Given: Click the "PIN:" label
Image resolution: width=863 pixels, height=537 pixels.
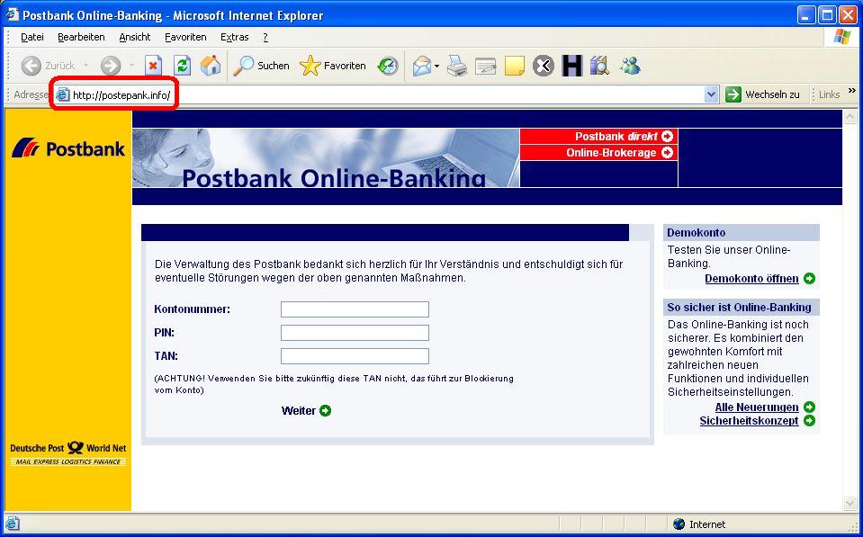Looking at the screenshot, I should coord(165,333).
